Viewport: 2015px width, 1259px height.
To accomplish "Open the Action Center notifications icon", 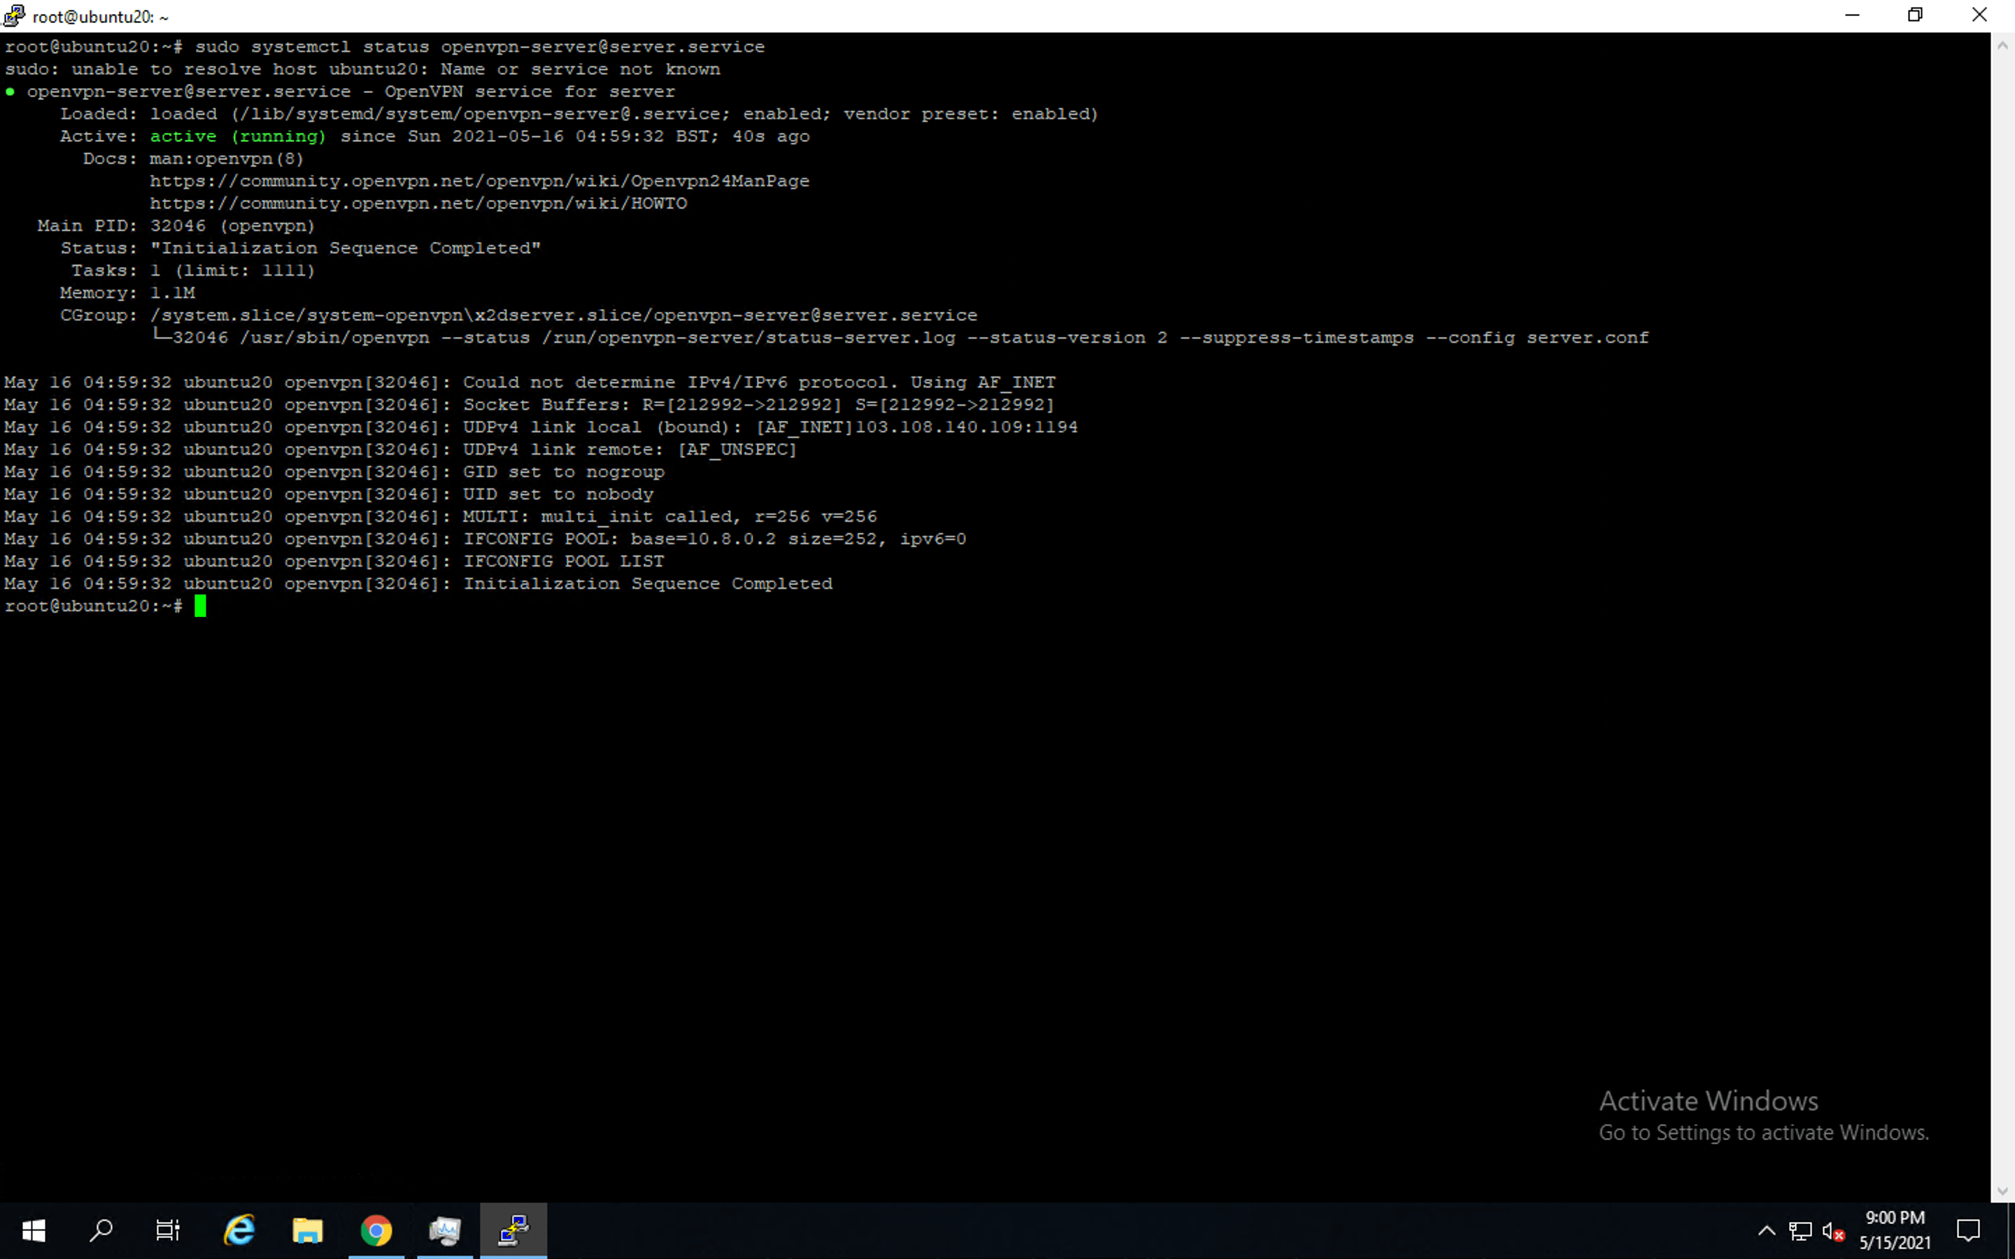I will point(1968,1230).
